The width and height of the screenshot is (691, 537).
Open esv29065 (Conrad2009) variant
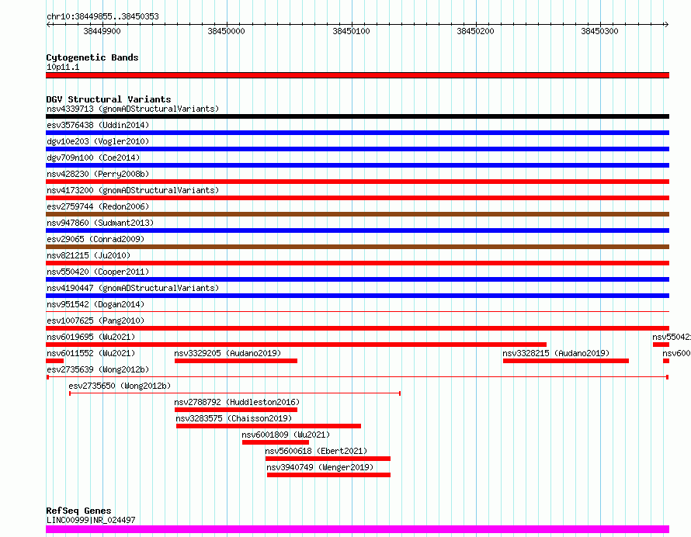[95, 239]
